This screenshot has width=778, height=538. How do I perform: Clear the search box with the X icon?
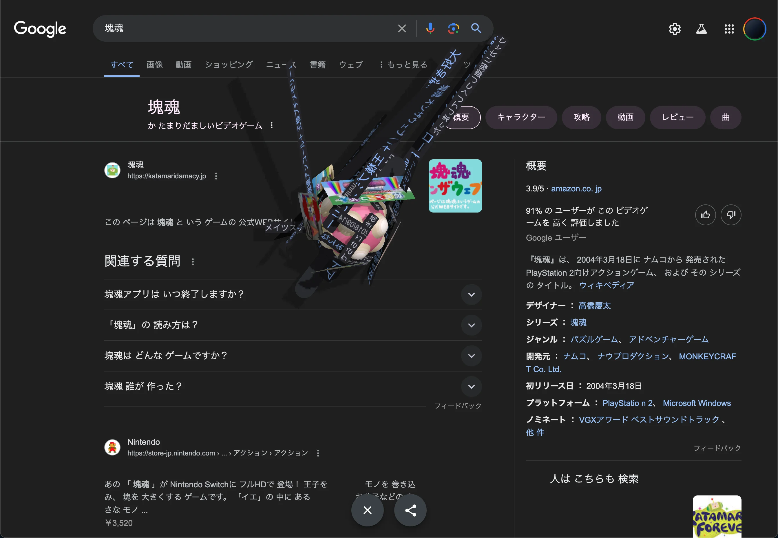[402, 28]
